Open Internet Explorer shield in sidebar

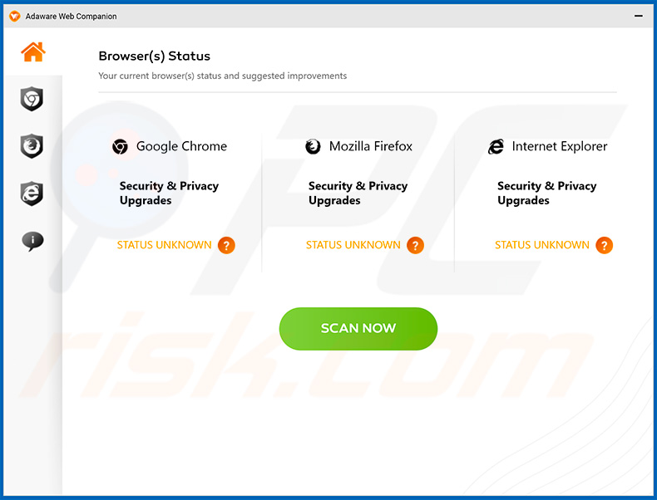(x=32, y=194)
